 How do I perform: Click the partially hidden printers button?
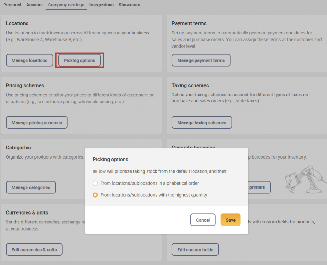259,187
